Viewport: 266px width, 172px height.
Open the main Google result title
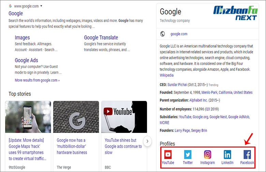pyautogui.click(x=16, y=13)
